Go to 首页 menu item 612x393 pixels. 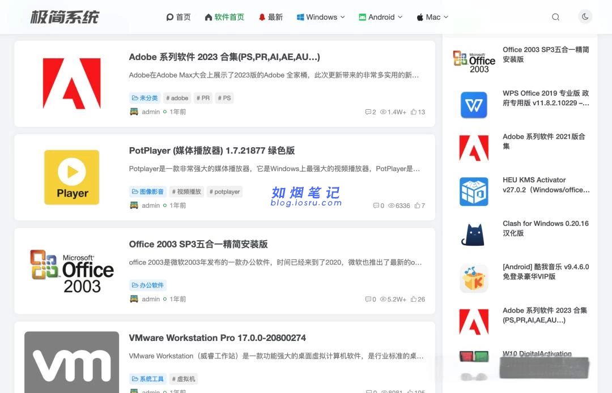[x=178, y=17]
